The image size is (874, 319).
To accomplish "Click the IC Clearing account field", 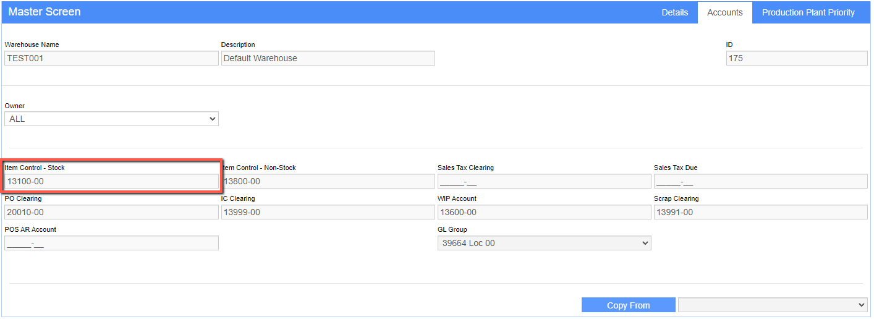I will click(x=328, y=212).
